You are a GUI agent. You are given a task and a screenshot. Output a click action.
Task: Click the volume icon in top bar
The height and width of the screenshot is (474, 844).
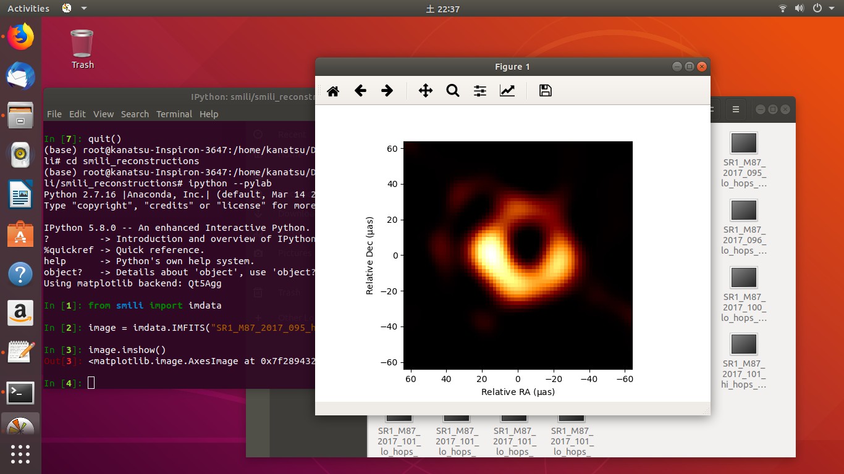(x=800, y=9)
